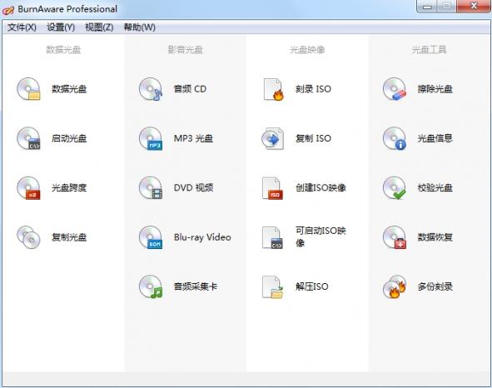Open the 文件(X) menu
The width and height of the screenshot is (492, 388).
coord(22,27)
